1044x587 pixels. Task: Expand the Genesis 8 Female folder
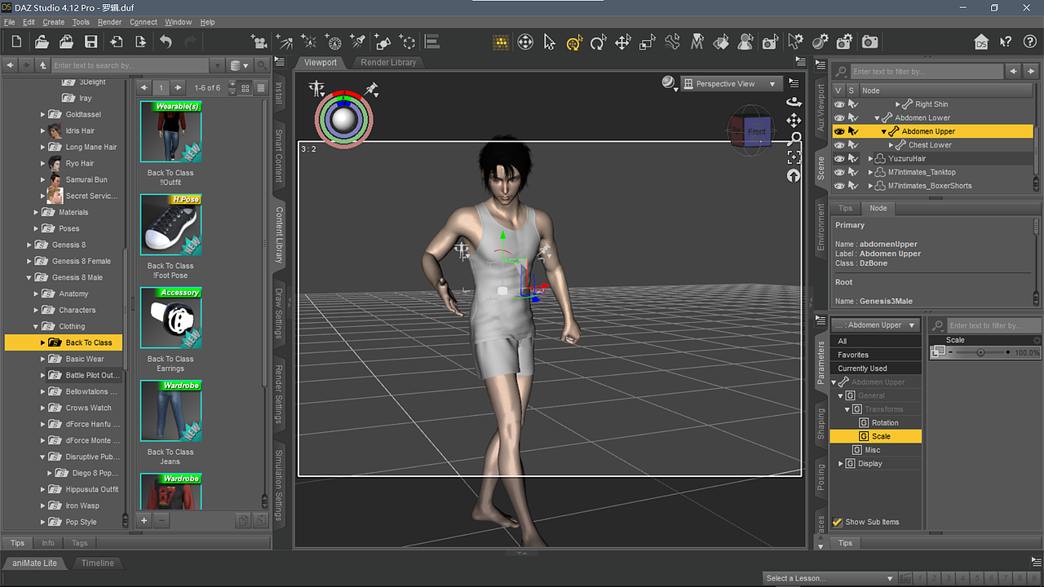pos(30,261)
